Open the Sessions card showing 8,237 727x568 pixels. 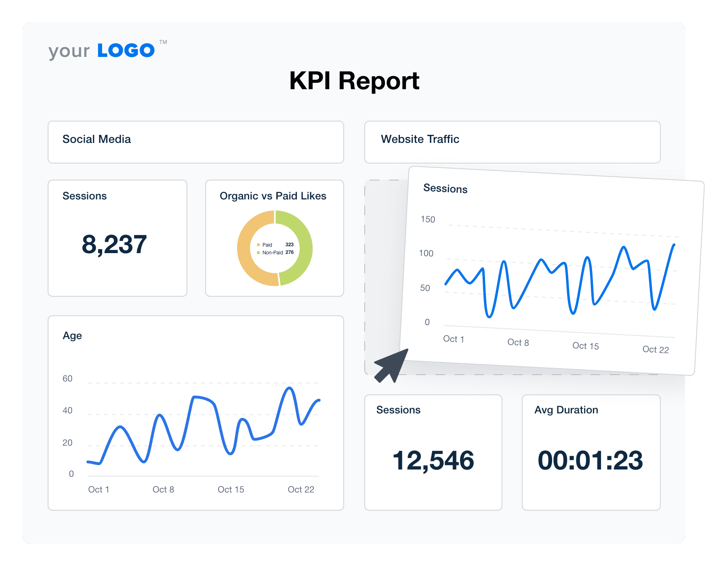click(117, 238)
